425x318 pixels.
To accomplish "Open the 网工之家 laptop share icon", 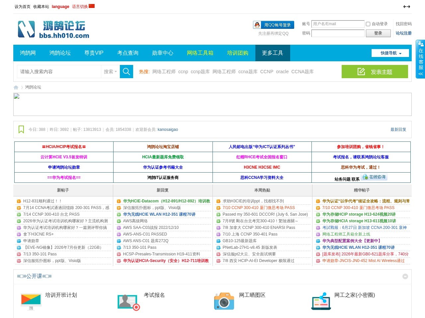I will tap(321, 301).
